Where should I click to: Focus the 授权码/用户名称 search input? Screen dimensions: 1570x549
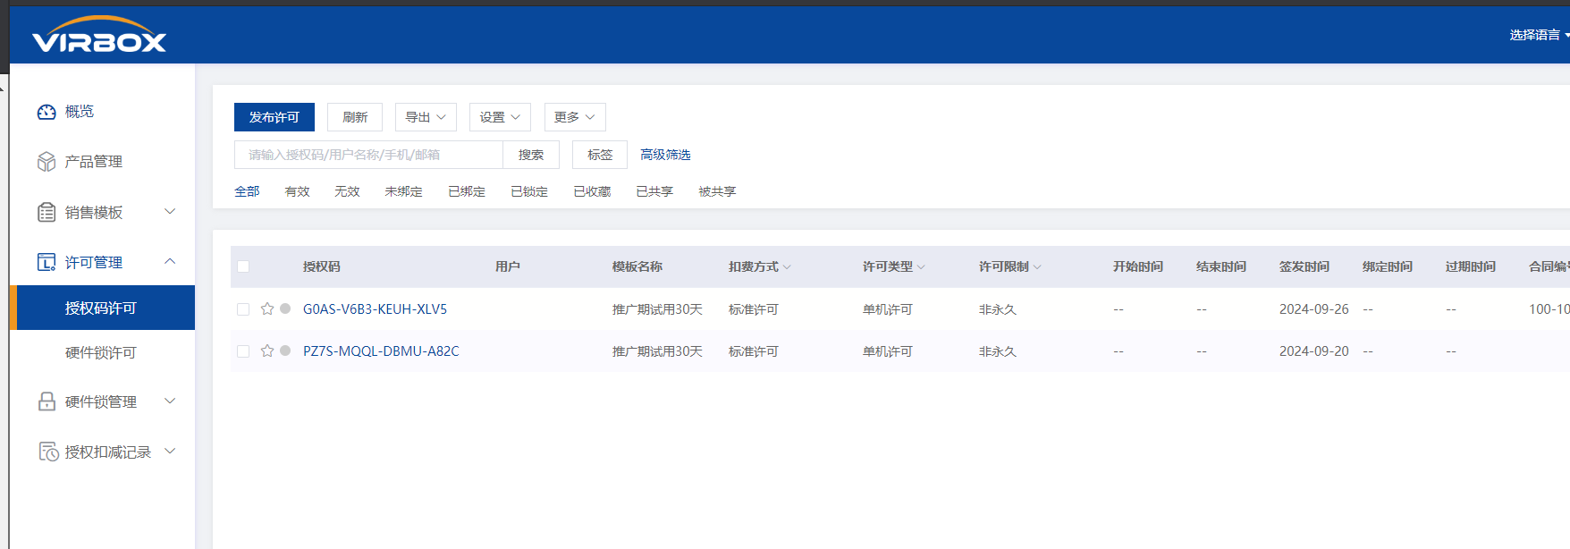(368, 155)
